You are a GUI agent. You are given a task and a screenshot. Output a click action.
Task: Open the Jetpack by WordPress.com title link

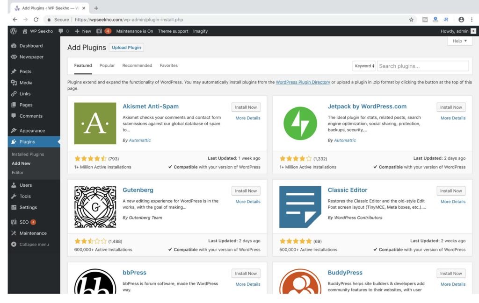[367, 106]
